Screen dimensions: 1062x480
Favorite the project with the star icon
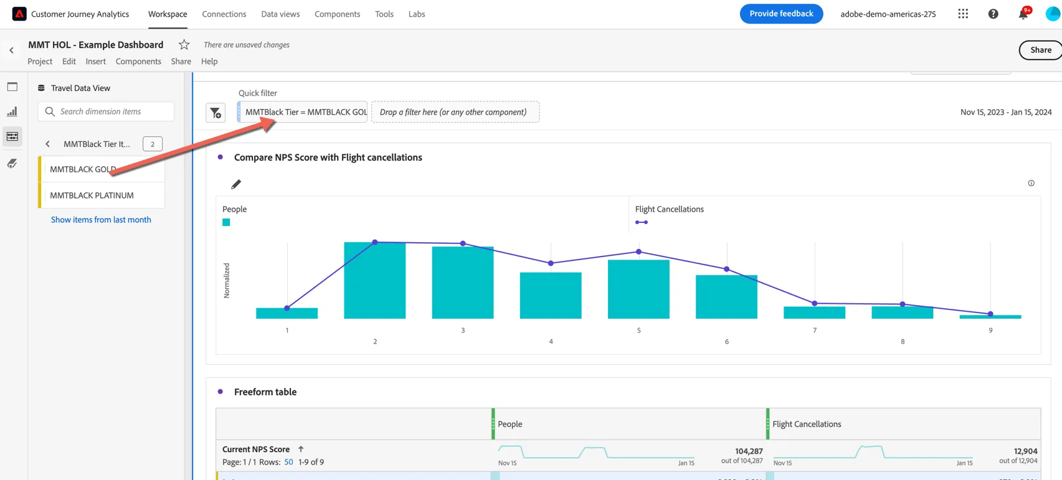click(184, 44)
